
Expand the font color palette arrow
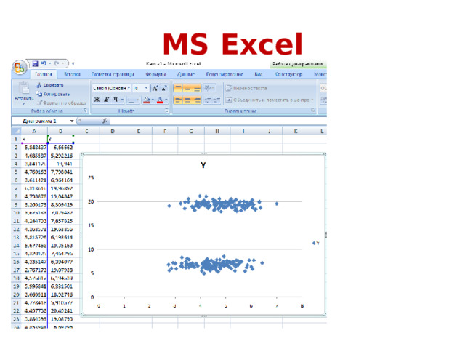pos(166,100)
